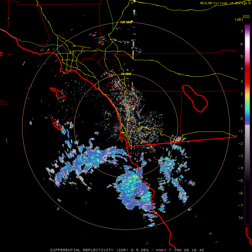This screenshot has width=252, height=252.
Task: Click the '-1' value on the color scale
Action: click(x=241, y=131)
